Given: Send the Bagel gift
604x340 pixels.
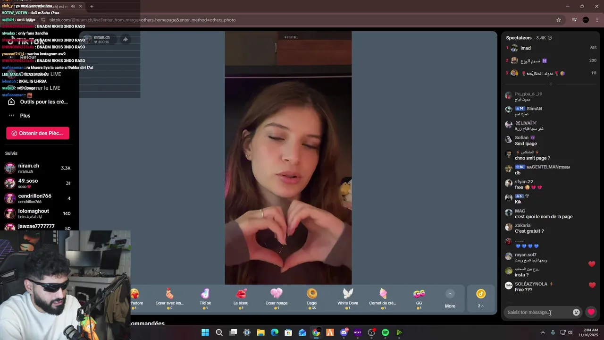Looking at the screenshot, I should pos(312,299).
